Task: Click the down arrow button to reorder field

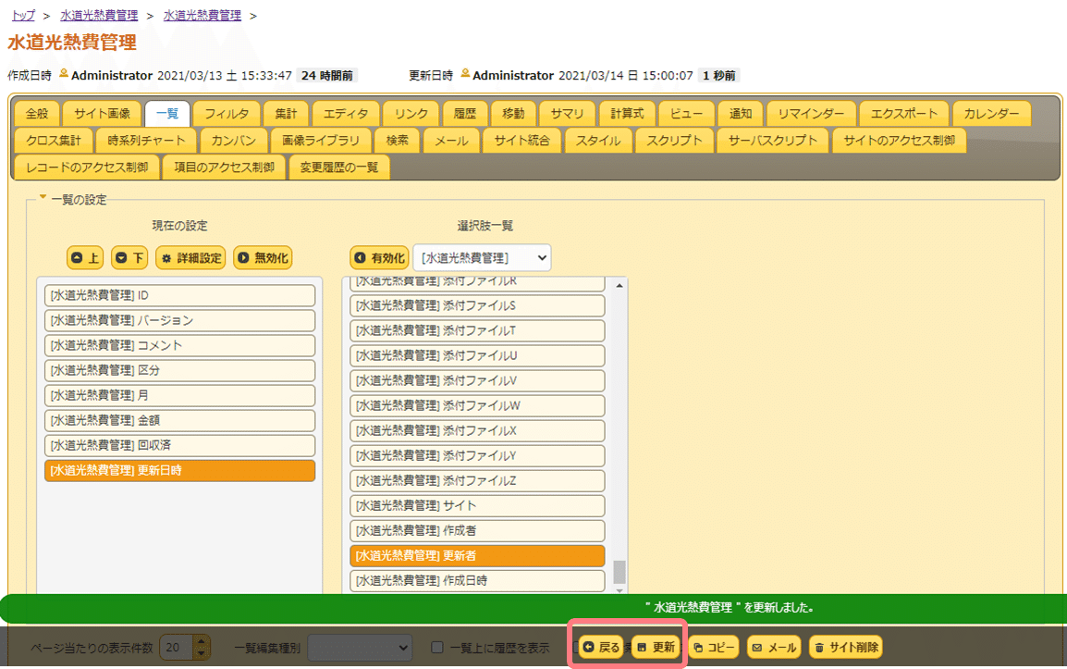Action: (x=129, y=257)
